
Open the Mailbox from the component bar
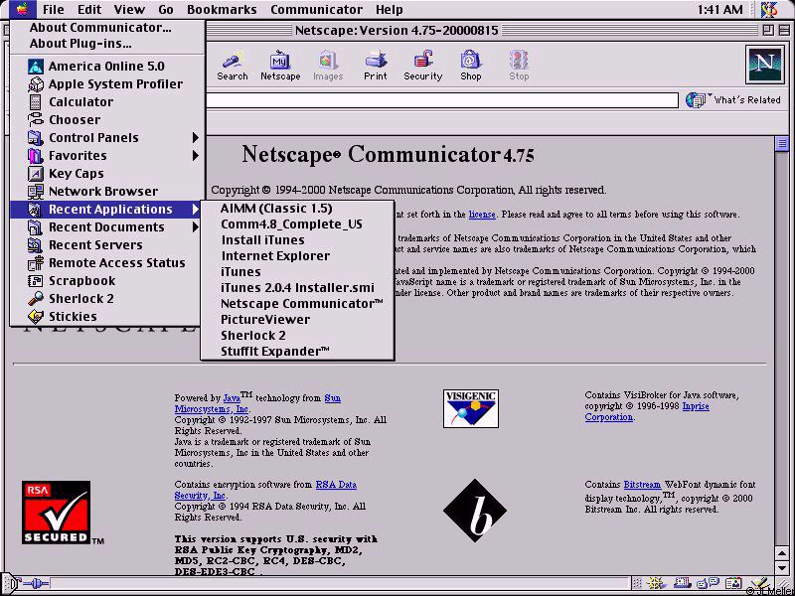[683, 583]
